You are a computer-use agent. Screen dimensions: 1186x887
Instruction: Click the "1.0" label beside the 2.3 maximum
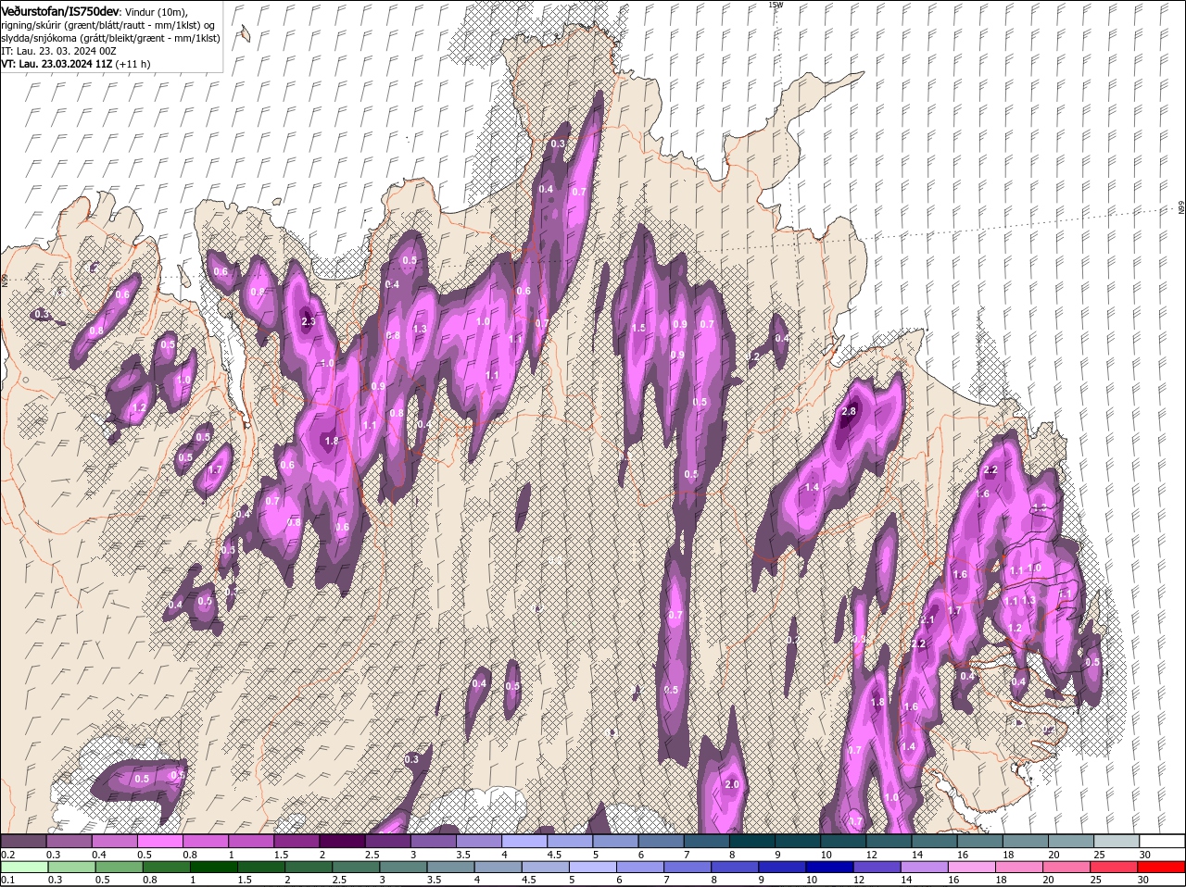(x=327, y=364)
